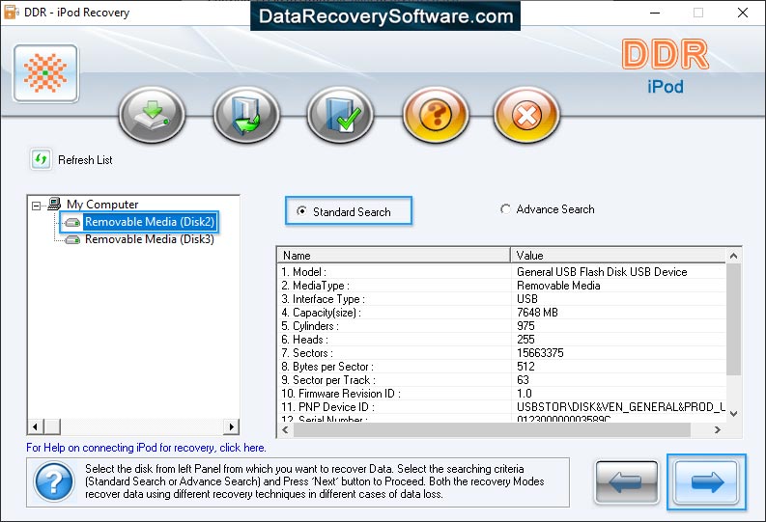Image resolution: width=766 pixels, height=522 pixels.
Task: Click the '15663375' value cell
Action: [540, 353]
